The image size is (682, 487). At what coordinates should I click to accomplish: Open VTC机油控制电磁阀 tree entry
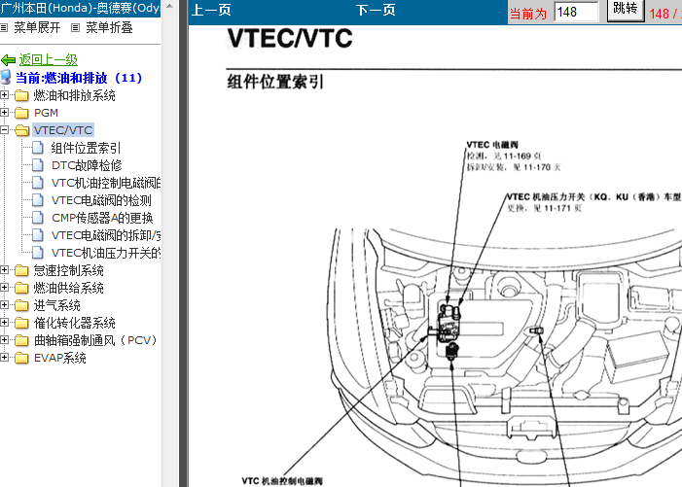[x=106, y=183]
